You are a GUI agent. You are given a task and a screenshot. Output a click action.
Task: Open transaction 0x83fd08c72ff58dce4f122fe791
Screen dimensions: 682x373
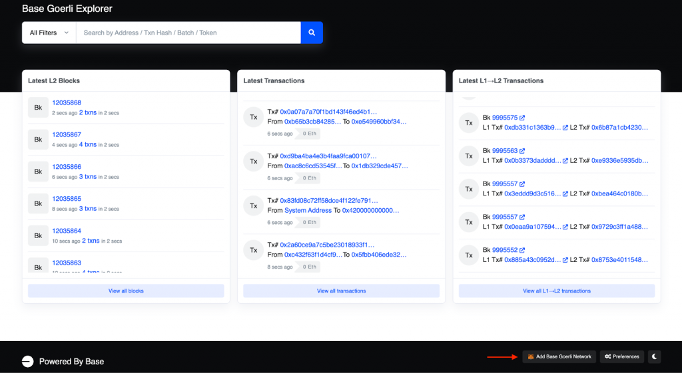click(x=329, y=201)
